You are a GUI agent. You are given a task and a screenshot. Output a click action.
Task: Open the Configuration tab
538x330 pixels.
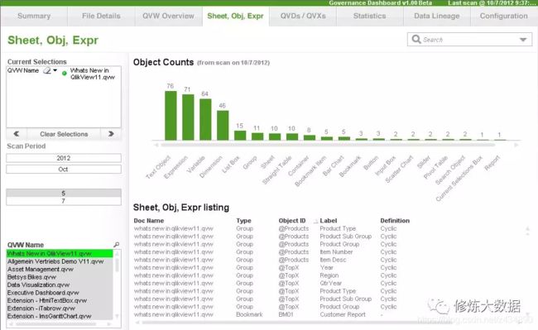click(504, 16)
